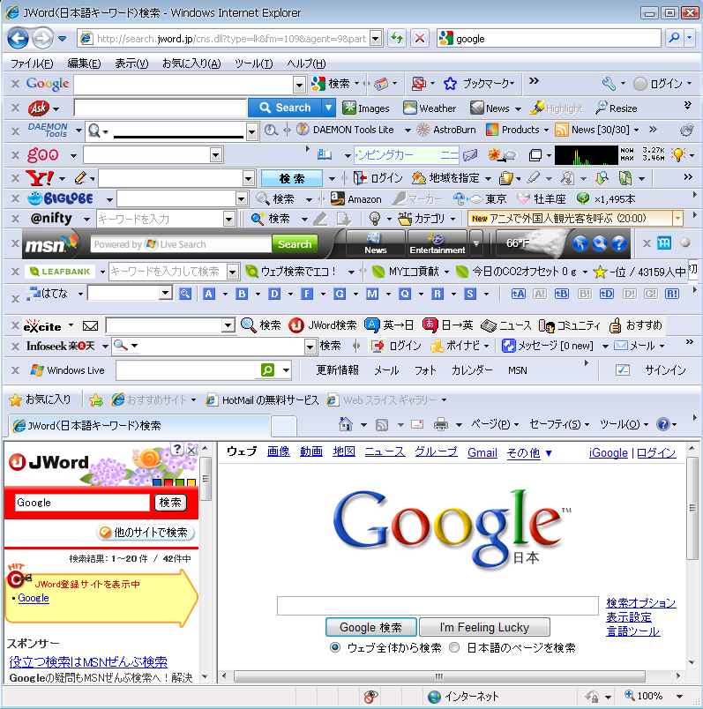Expand BIGLOBE toolbar search field dropdown
Image resolution: width=703 pixels, height=709 pixels.
[242, 199]
